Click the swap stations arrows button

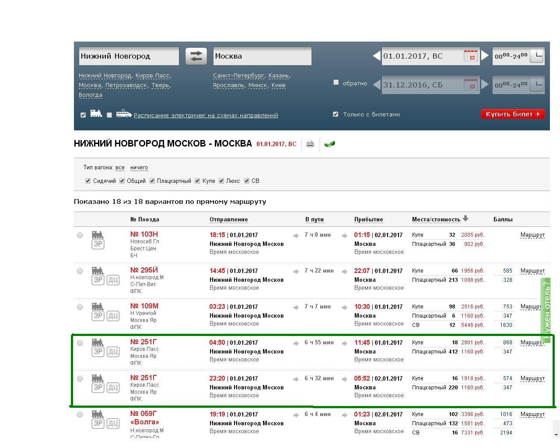(x=196, y=56)
